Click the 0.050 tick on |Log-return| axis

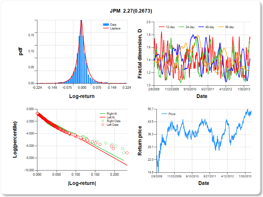tap(57, 175)
